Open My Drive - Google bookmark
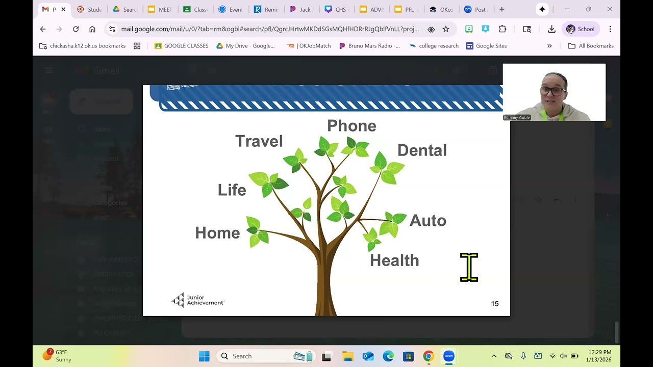The width and height of the screenshot is (653, 367). tap(245, 46)
